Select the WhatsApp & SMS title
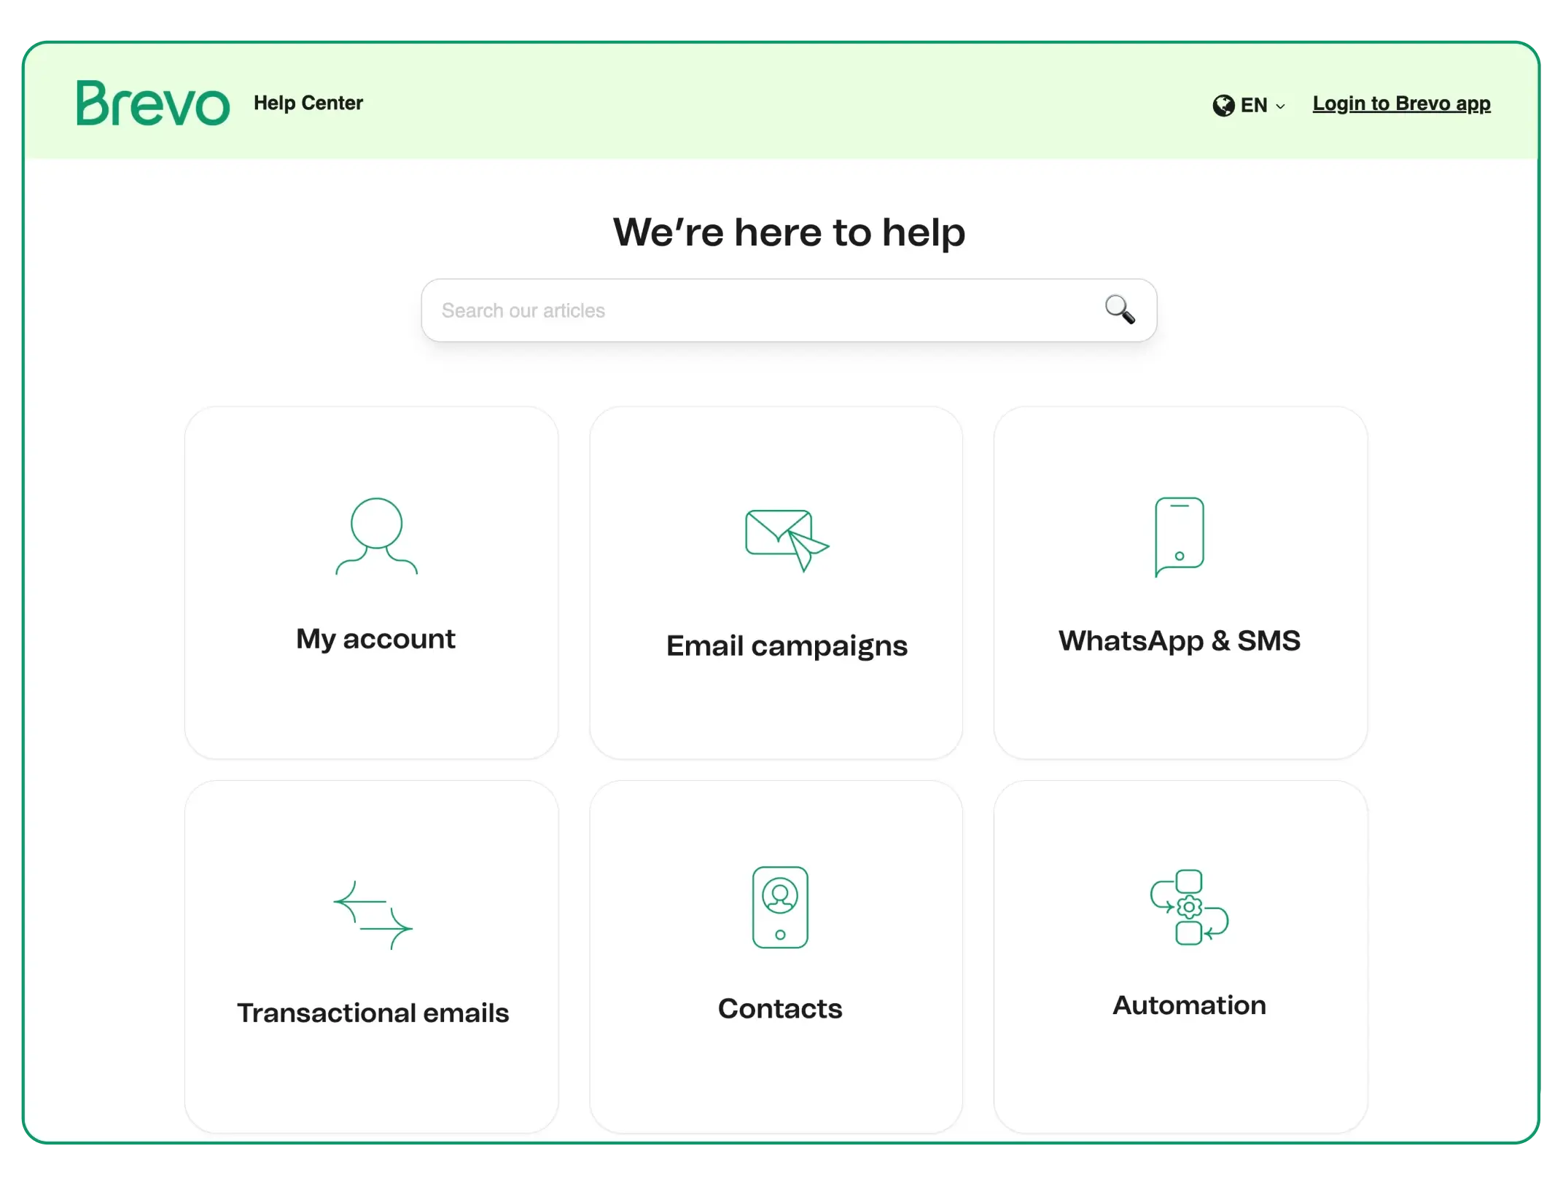Viewport: 1563px width, 1186px height. coord(1179,640)
